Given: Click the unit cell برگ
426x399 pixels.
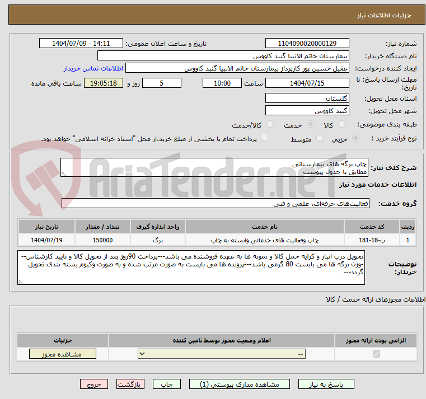Looking at the screenshot, I should [157, 240].
